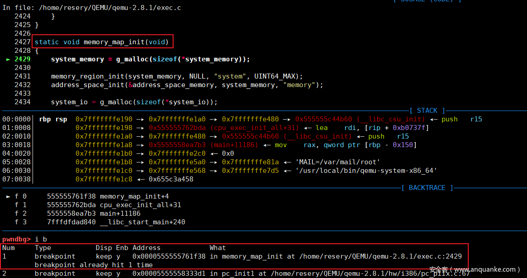Screen dimensions: 527x278
Task: Click the rbp rsp register label
Action: (x=53, y=119)
